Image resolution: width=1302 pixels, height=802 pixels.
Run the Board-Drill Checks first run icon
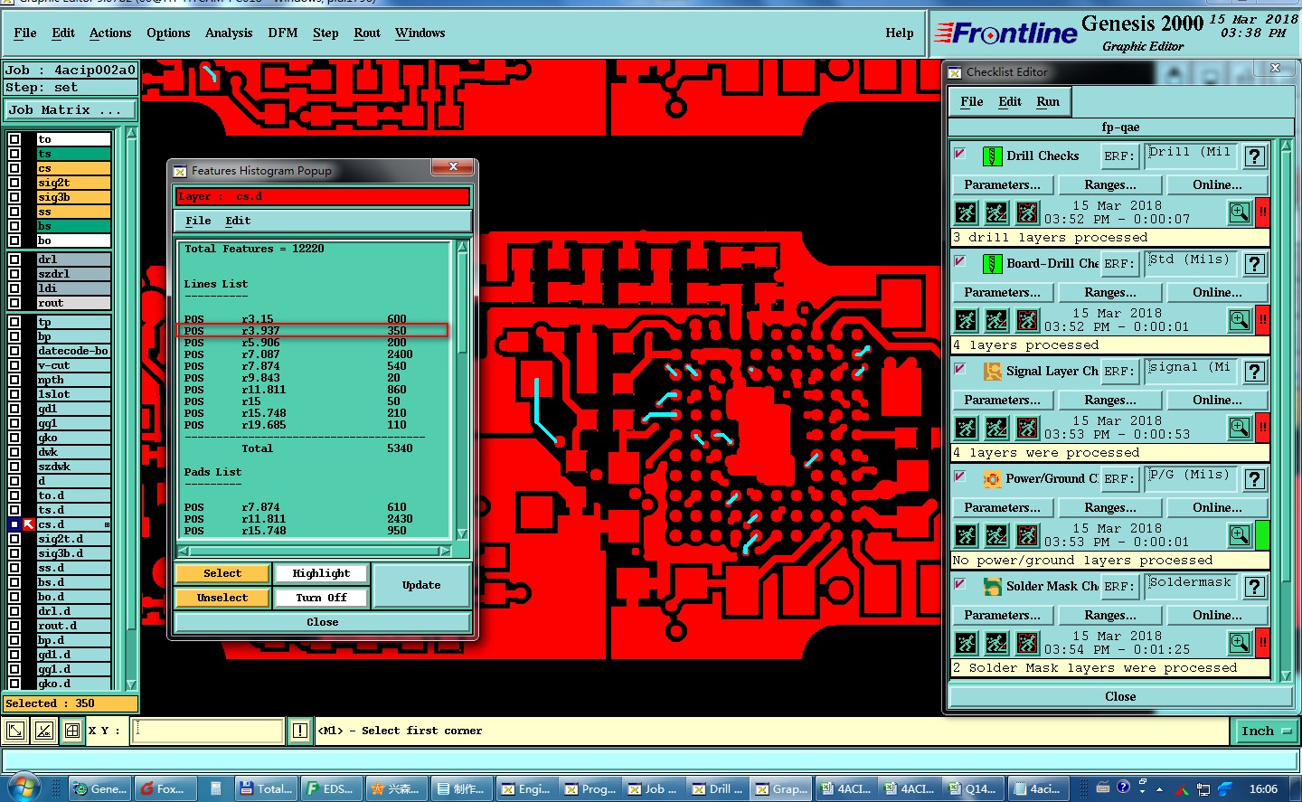click(x=967, y=320)
